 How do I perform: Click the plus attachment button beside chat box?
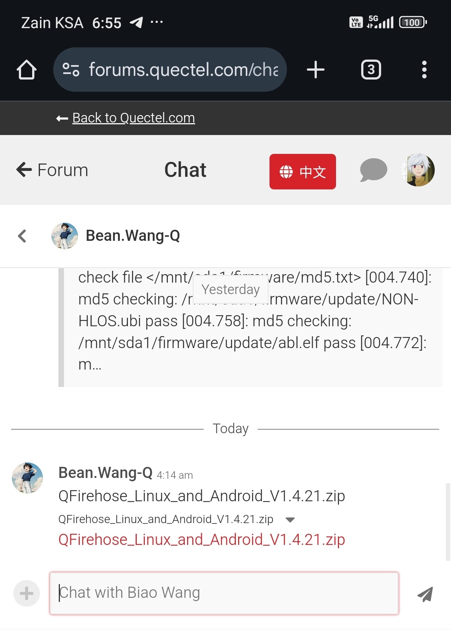coord(27,593)
